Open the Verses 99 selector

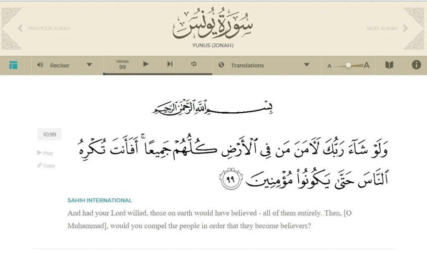tap(122, 65)
